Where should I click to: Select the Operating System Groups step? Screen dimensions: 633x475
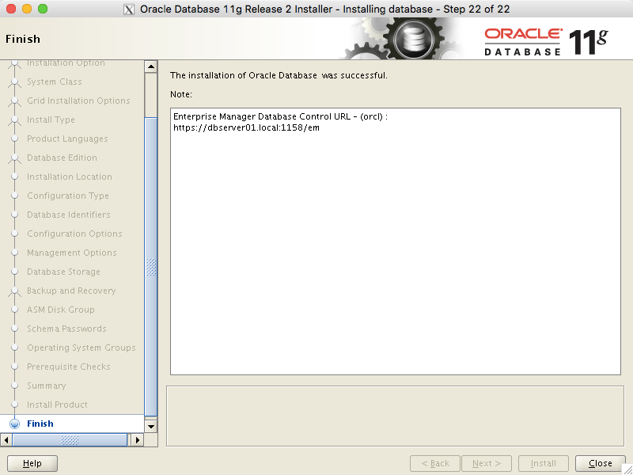click(x=81, y=348)
